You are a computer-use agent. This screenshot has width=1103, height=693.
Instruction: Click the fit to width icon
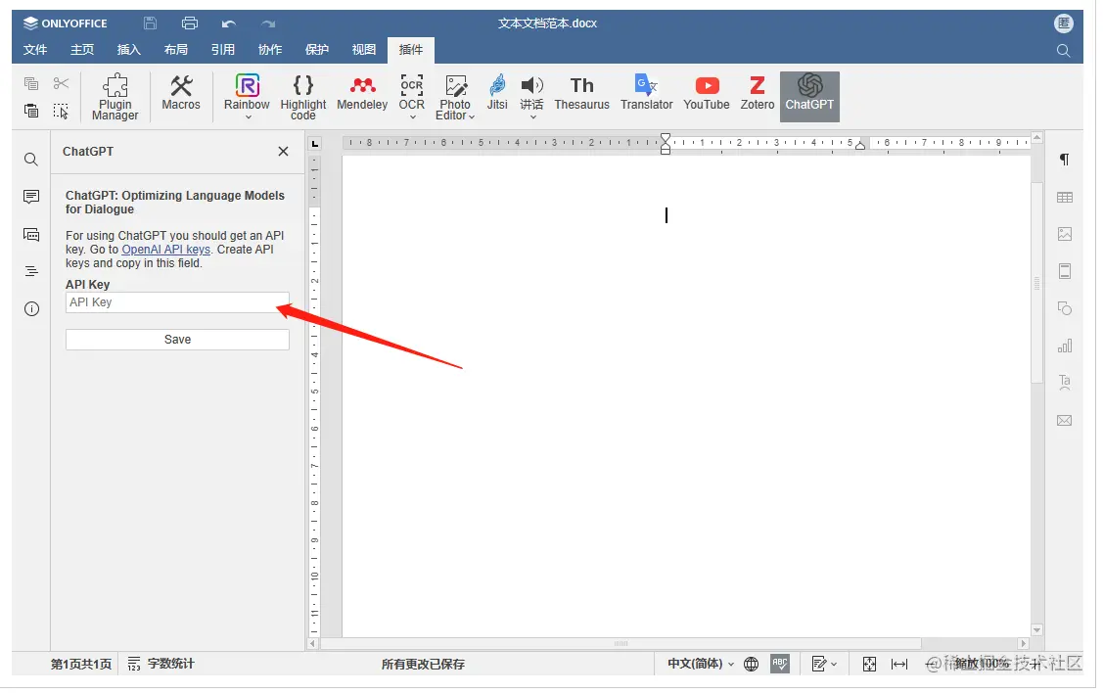899,664
